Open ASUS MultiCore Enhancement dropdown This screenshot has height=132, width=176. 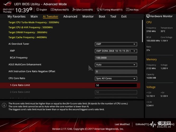coord(116,65)
